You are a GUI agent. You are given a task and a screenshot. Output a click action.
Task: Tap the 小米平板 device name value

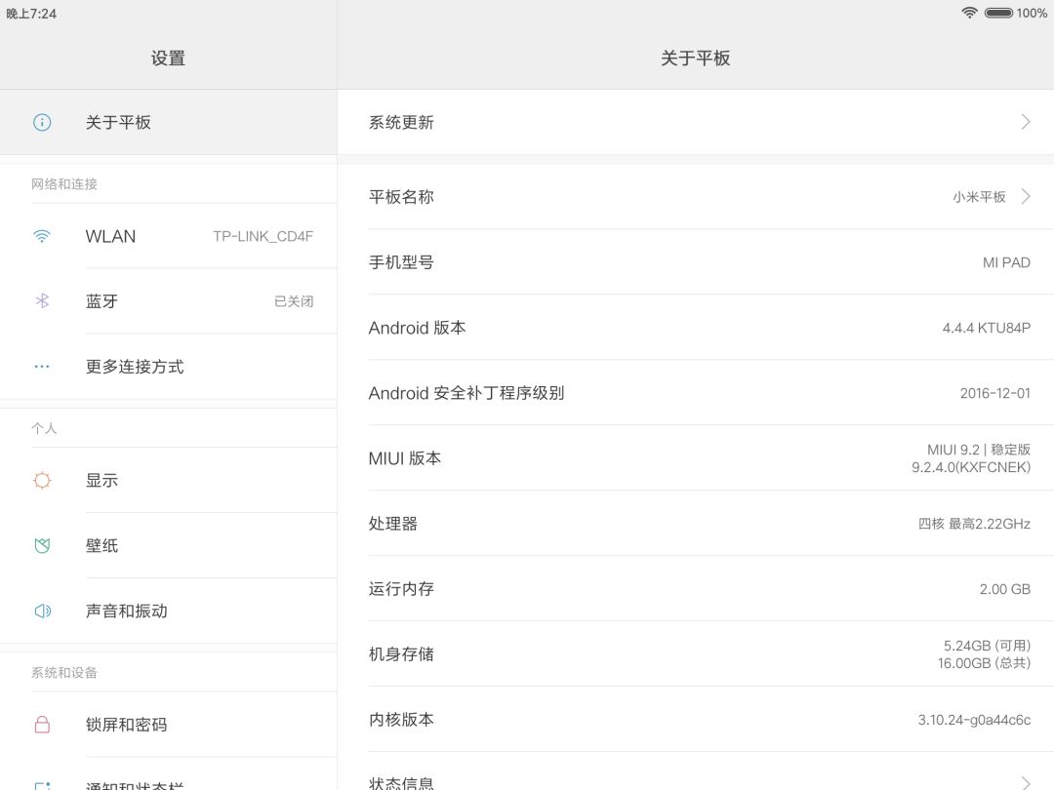[x=979, y=196]
